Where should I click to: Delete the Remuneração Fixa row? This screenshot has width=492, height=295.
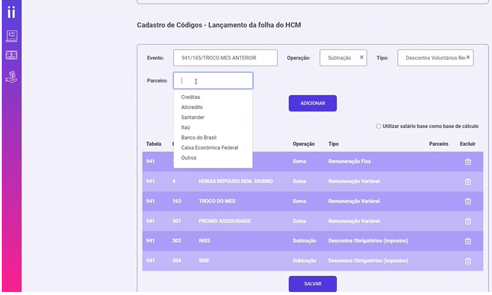coord(468,162)
